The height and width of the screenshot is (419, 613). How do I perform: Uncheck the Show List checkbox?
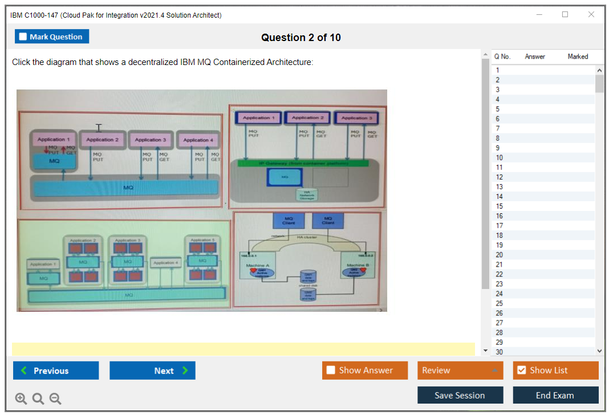tap(521, 371)
